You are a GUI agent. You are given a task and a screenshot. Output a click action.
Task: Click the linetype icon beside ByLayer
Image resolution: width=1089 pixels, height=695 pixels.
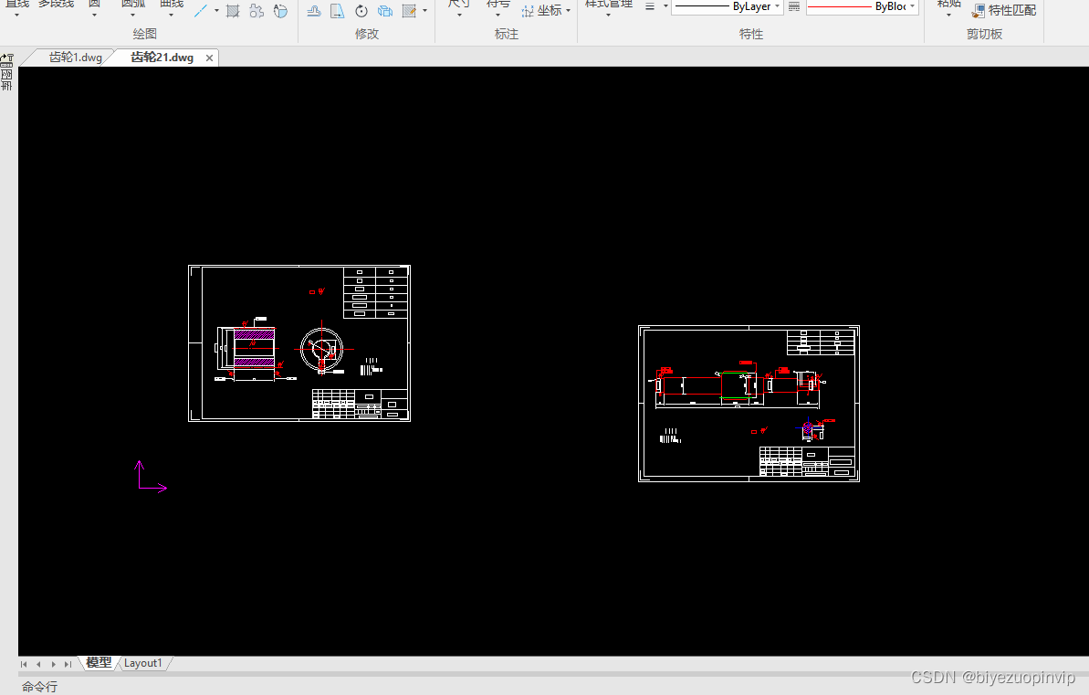(794, 6)
